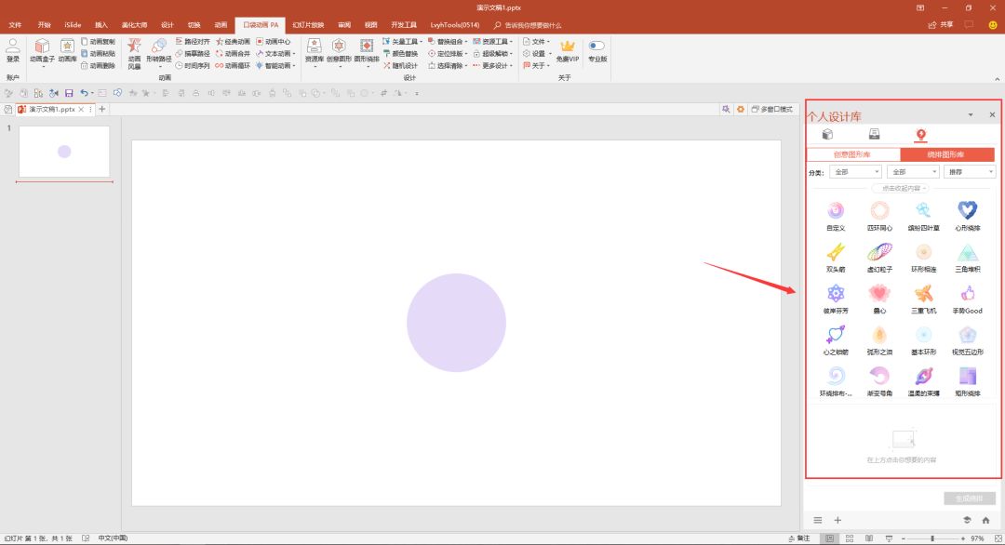
Task: Switch to the 创意图形库 tab
Action: pos(853,154)
